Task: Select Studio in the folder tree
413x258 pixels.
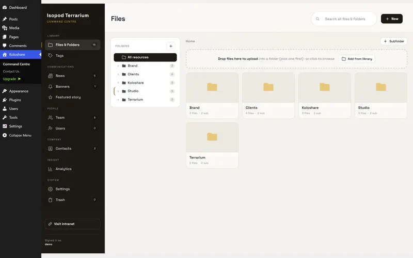Action: tap(145, 91)
